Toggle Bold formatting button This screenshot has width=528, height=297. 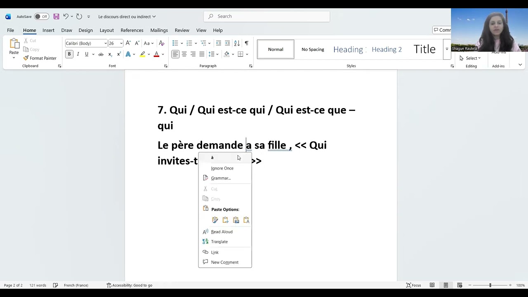(x=69, y=54)
